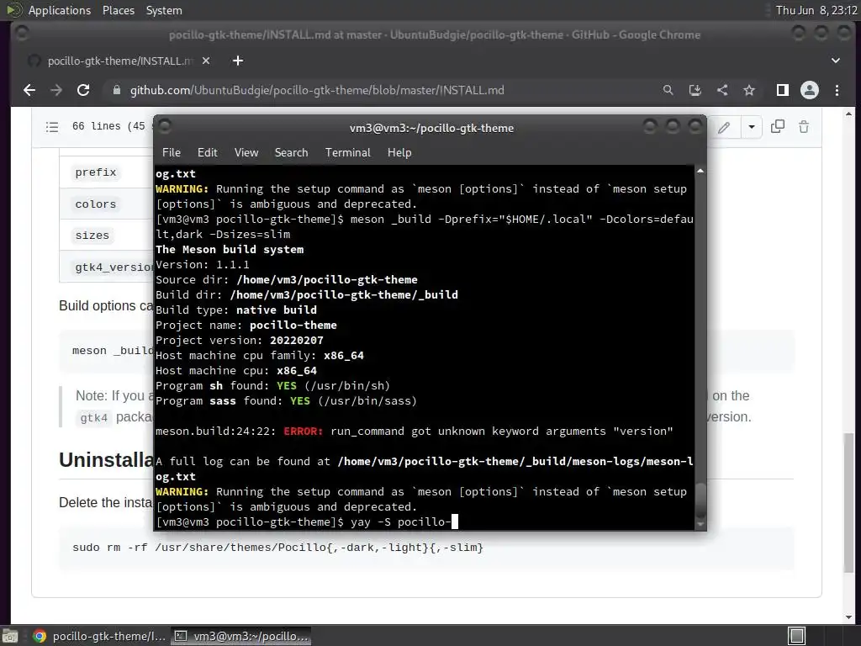
Task: Click the Chrome window menu button in titlebar
Action: pos(21,34)
